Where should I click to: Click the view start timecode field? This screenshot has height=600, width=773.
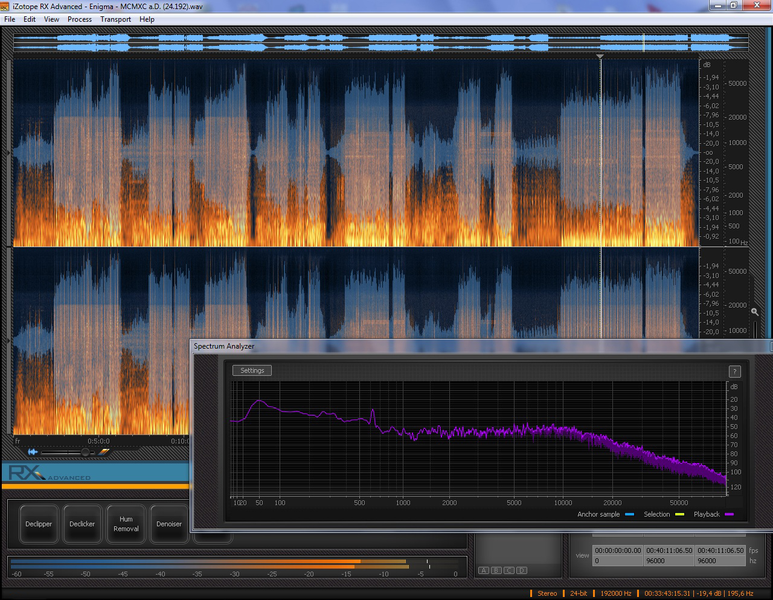click(x=617, y=550)
